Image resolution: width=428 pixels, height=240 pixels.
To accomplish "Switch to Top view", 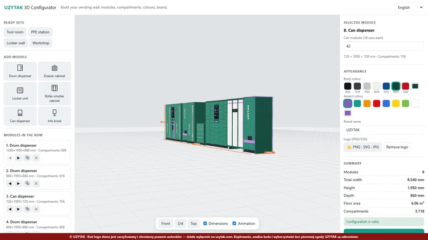I will [193, 224].
